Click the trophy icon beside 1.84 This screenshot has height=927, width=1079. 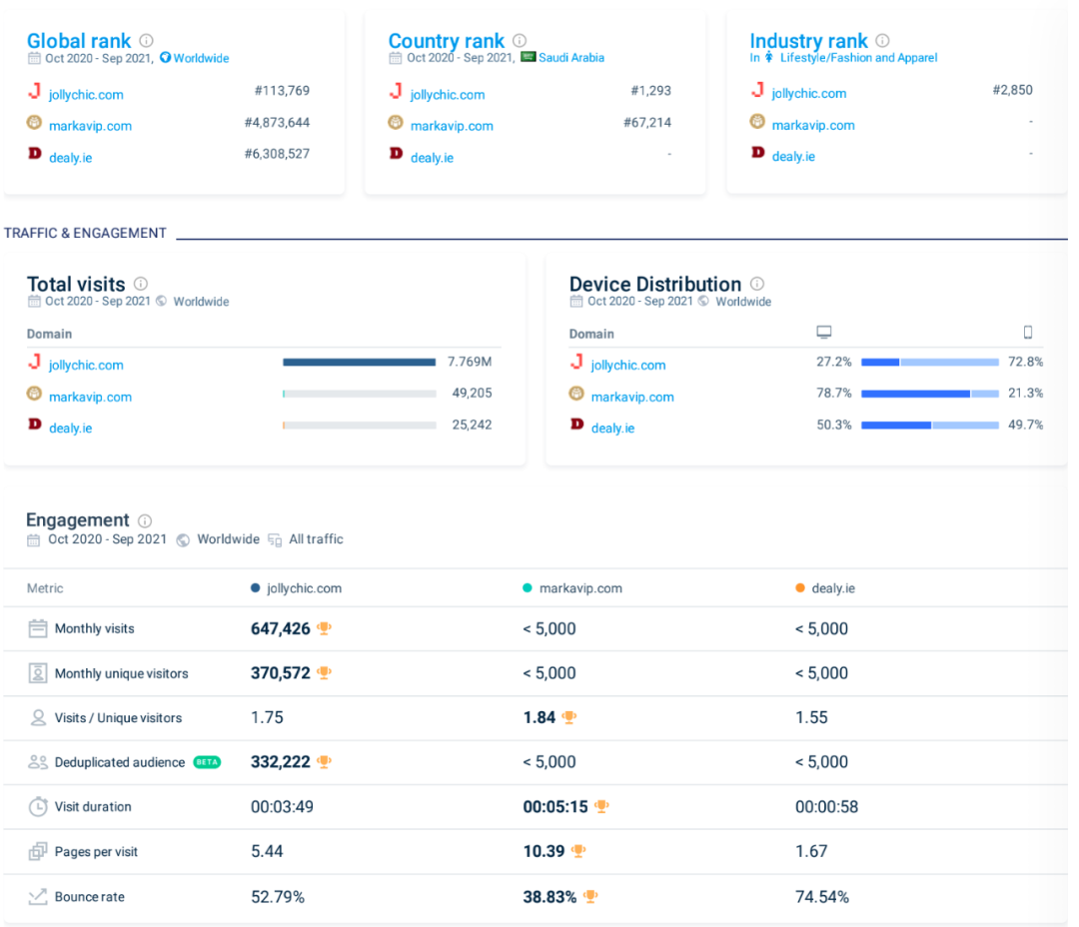(569, 717)
